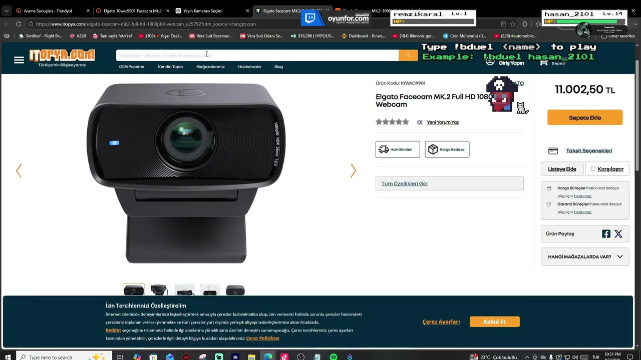Click Listeye Ekle button
The height and width of the screenshot is (360, 641).
click(562, 169)
